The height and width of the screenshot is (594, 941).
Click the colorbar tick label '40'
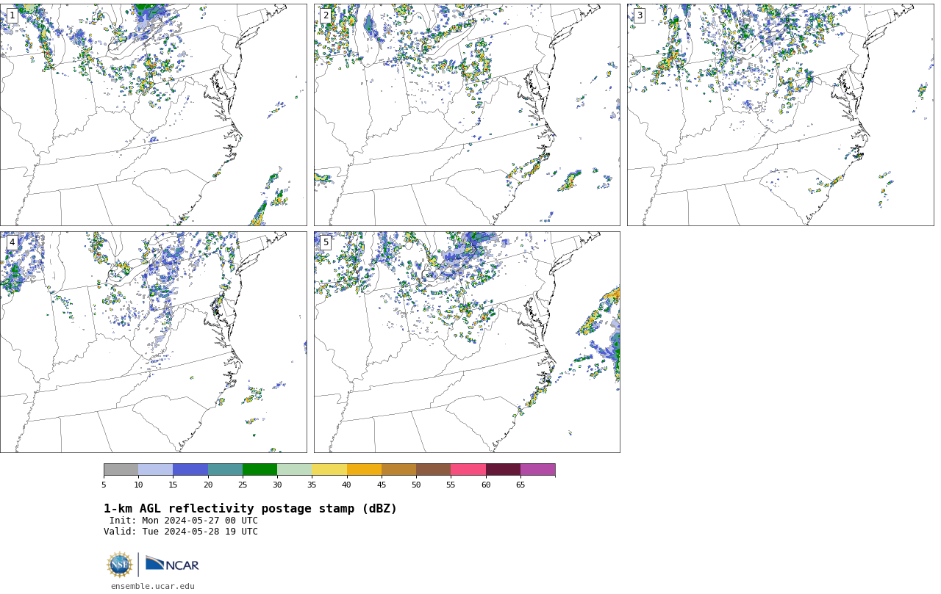pyautogui.click(x=346, y=485)
